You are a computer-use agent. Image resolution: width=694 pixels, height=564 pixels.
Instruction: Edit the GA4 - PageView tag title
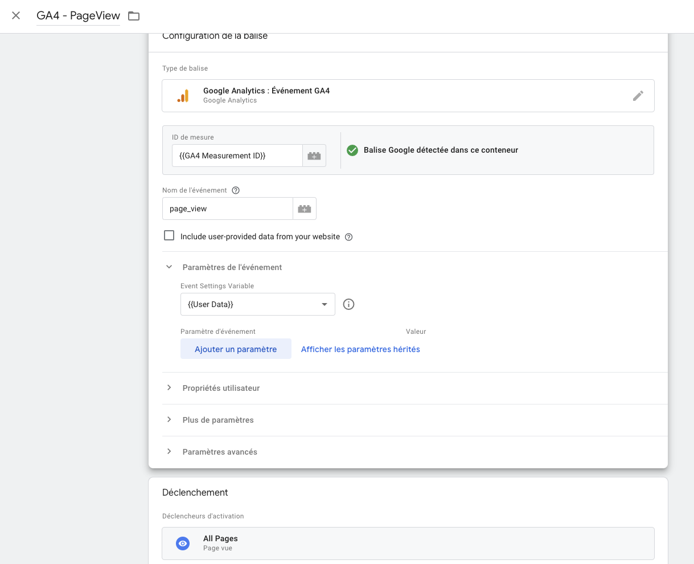point(79,16)
